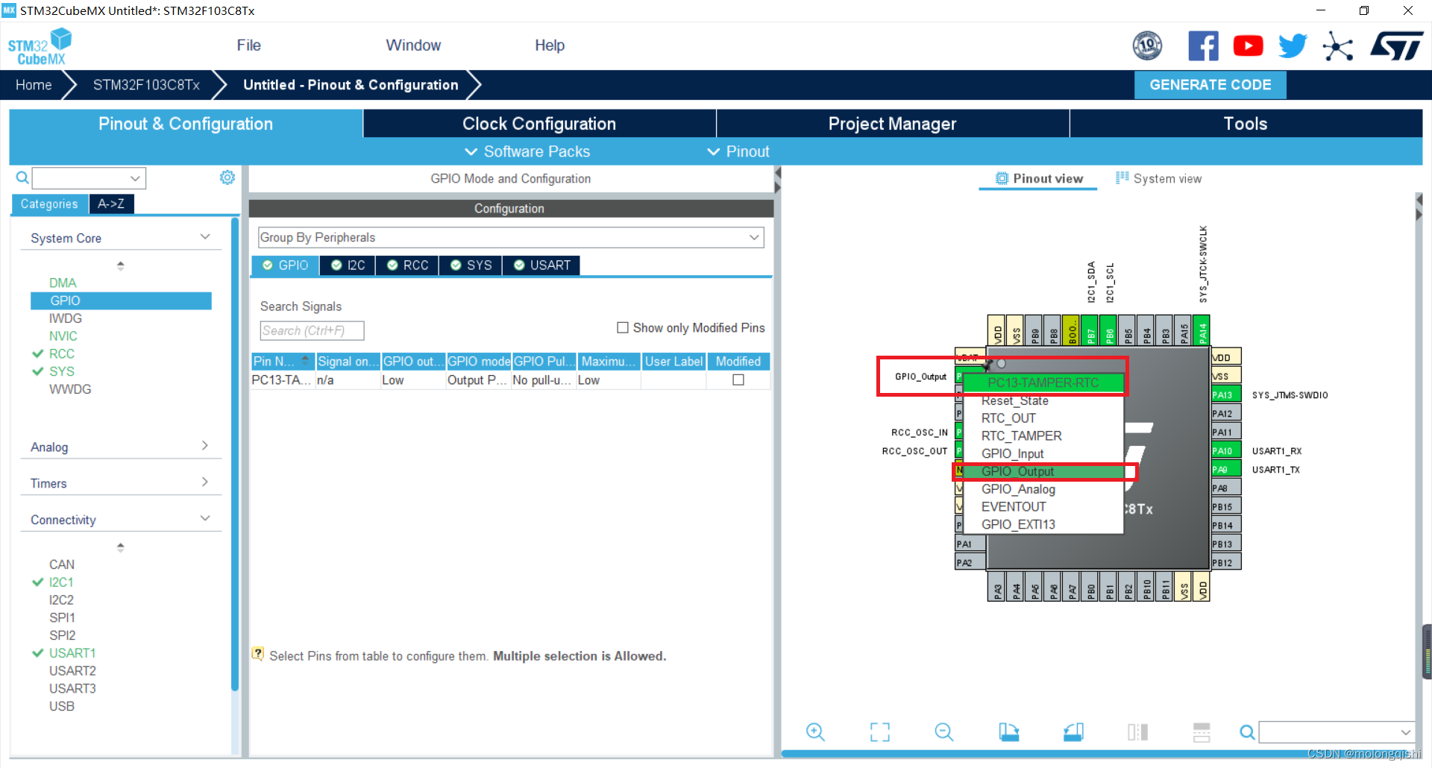
Task: Open the sidebar search dropdown arrow
Action: click(x=135, y=178)
